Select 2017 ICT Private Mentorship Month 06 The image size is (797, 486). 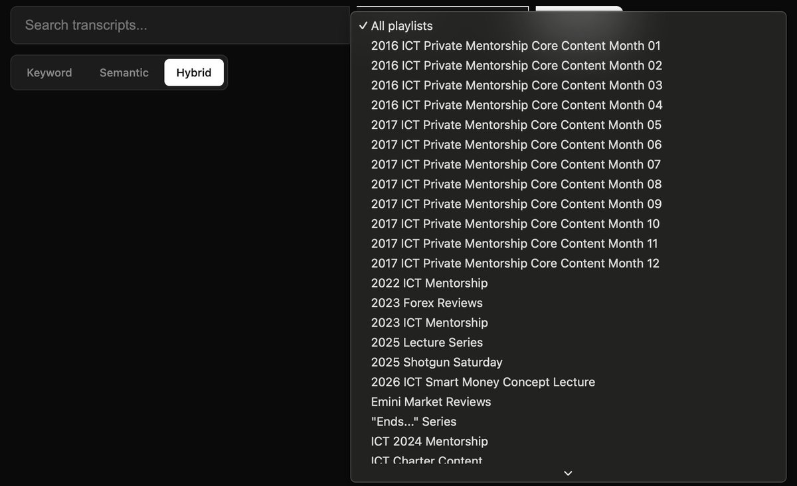[x=568, y=145]
